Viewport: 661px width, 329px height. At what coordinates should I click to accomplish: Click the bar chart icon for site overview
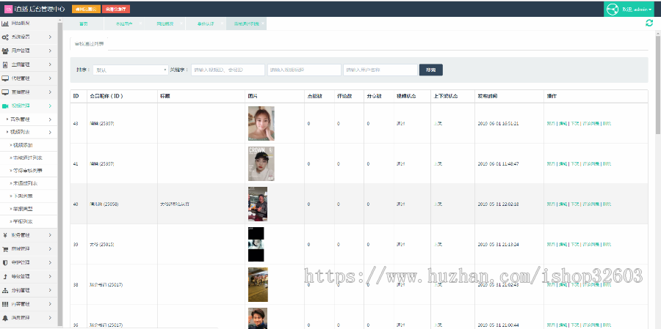tap(5, 23)
